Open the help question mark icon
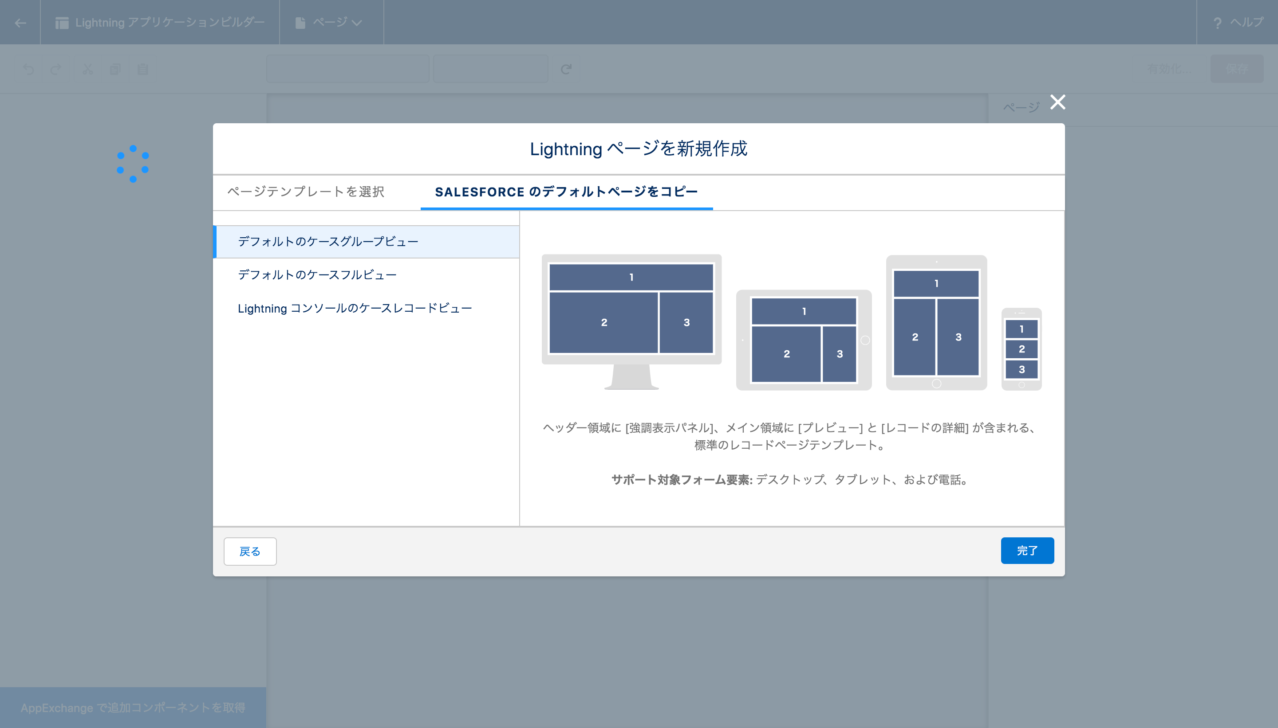 coord(1218,23)
